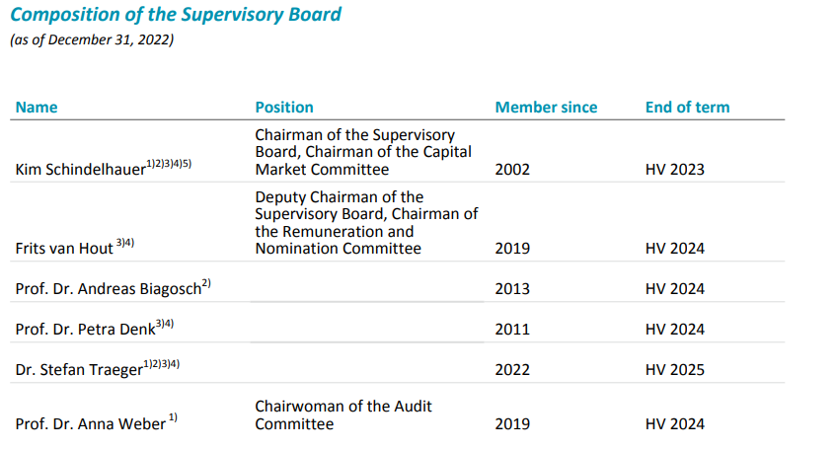The height and width of the screenshot is (450, 837).
Task: Select the 'HV 2023' end of term
Action: point(675,170)
